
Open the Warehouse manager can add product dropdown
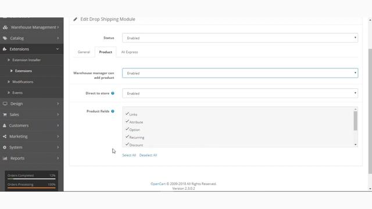point(240,73)
